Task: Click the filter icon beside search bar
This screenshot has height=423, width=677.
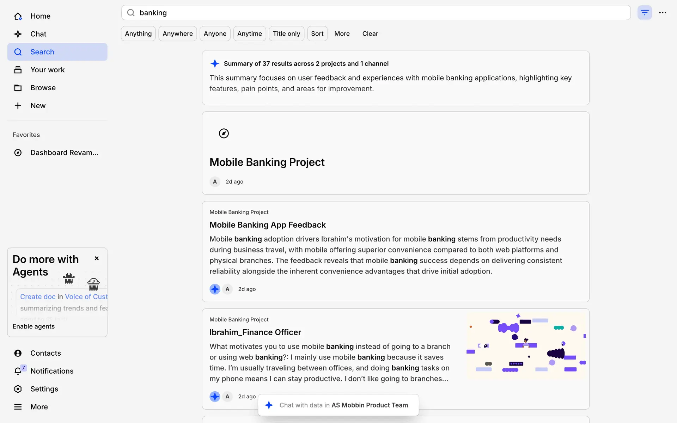Action: click(644, 13)
